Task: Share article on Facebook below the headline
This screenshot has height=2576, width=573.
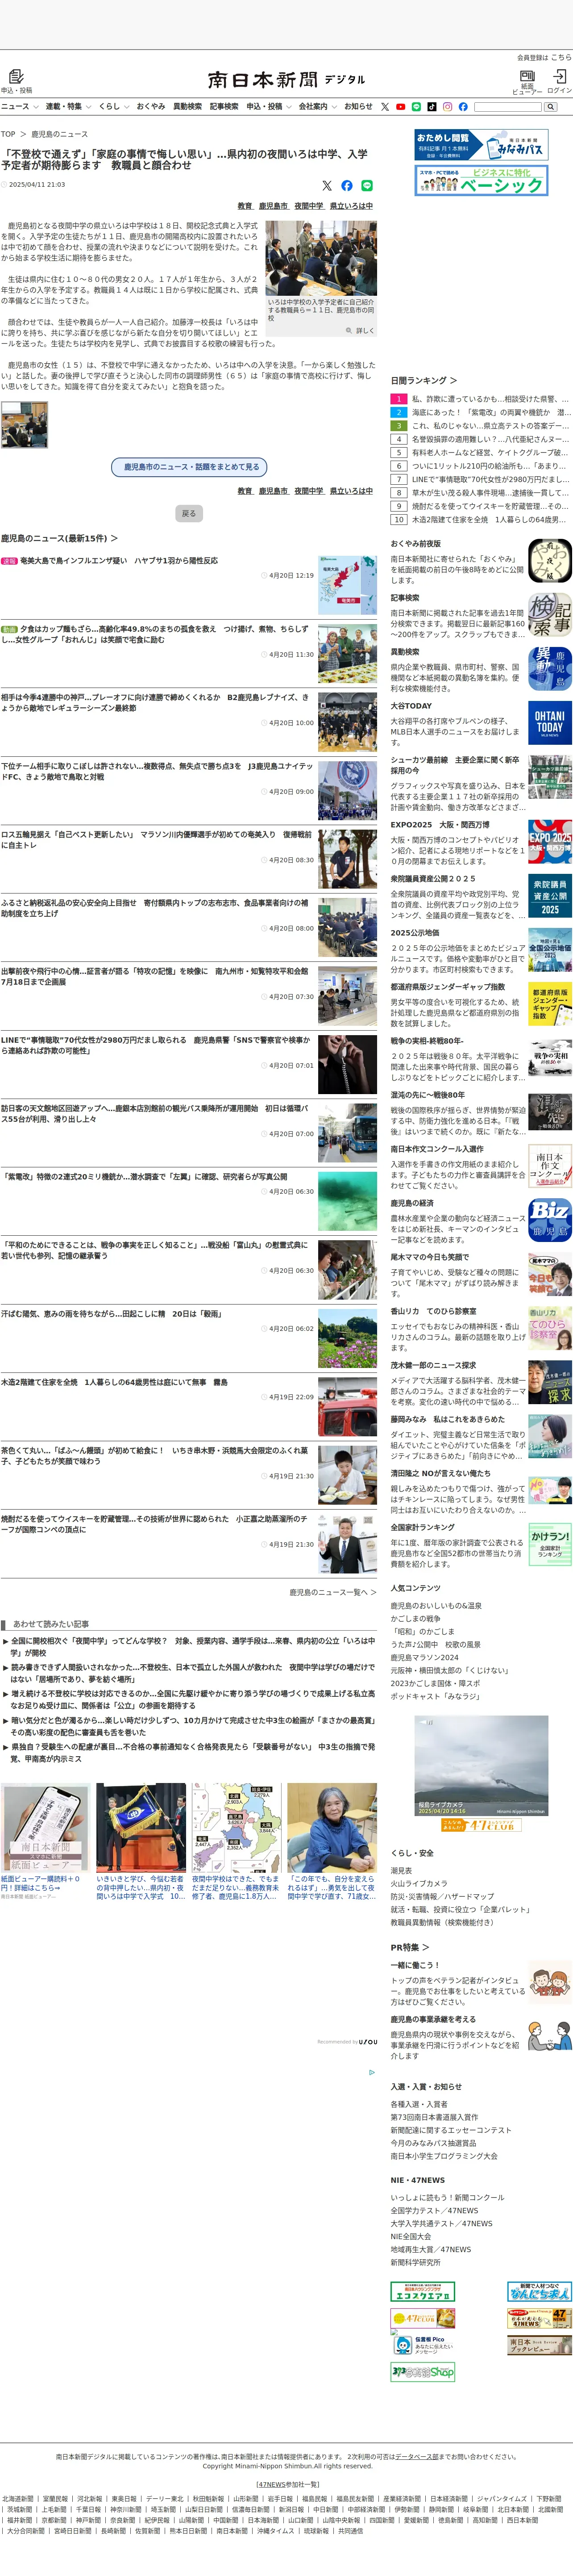Action: 346,186
